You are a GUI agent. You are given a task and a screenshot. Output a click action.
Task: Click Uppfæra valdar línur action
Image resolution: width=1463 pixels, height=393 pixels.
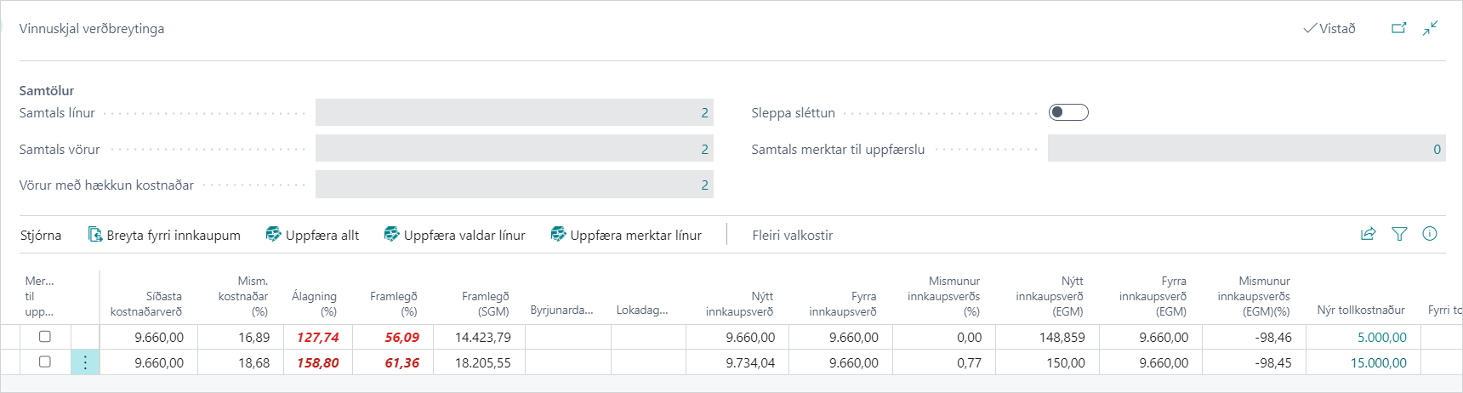[x=454, y=235]
